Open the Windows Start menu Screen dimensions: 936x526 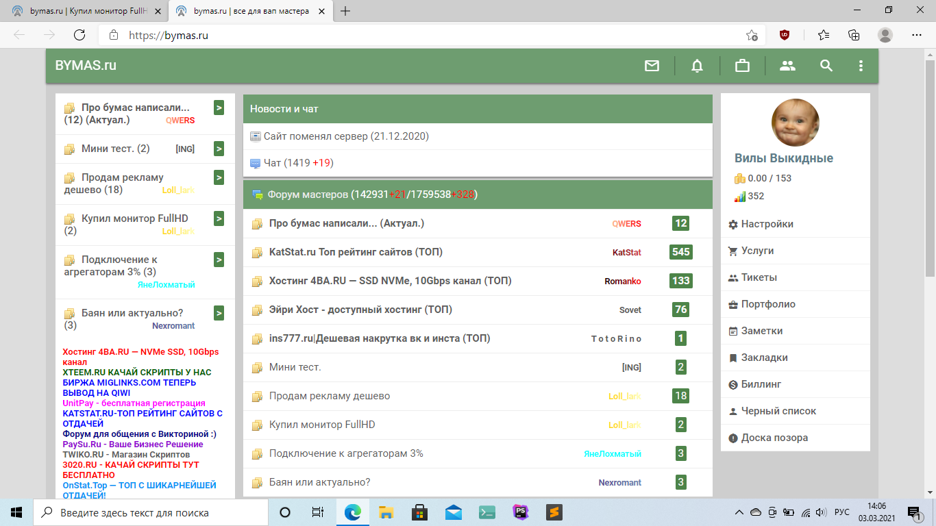click(16, 512)
